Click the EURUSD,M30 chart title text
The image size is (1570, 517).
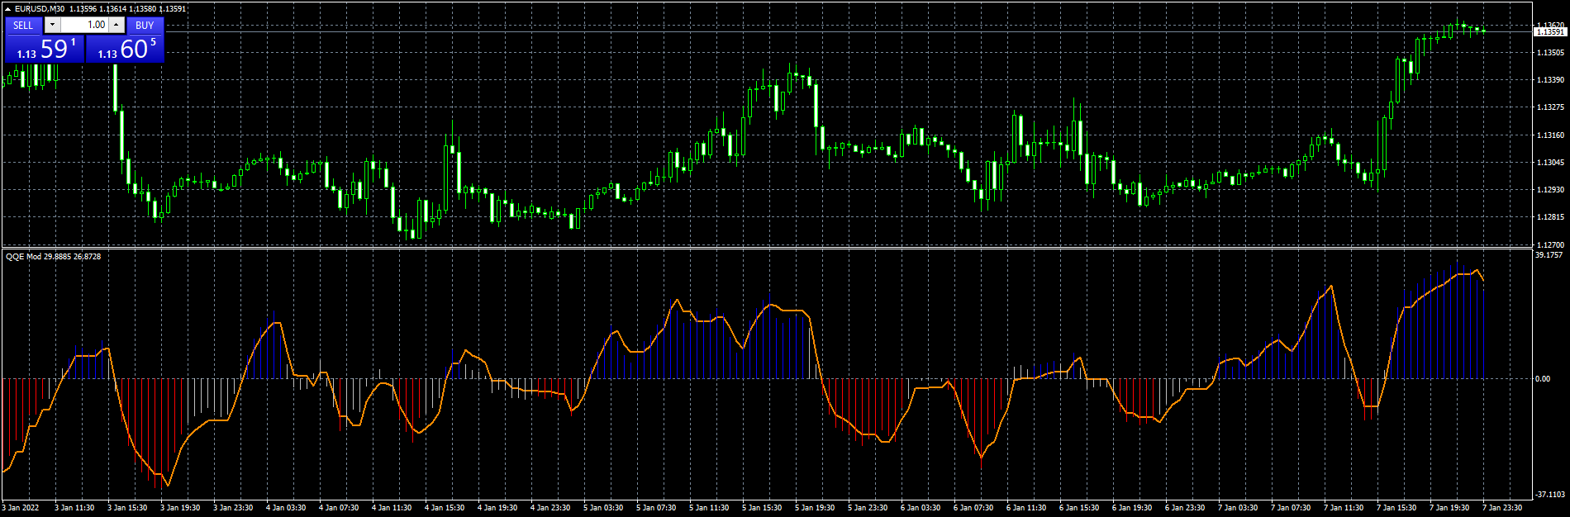pyautogui.click(x=40, y=9)
